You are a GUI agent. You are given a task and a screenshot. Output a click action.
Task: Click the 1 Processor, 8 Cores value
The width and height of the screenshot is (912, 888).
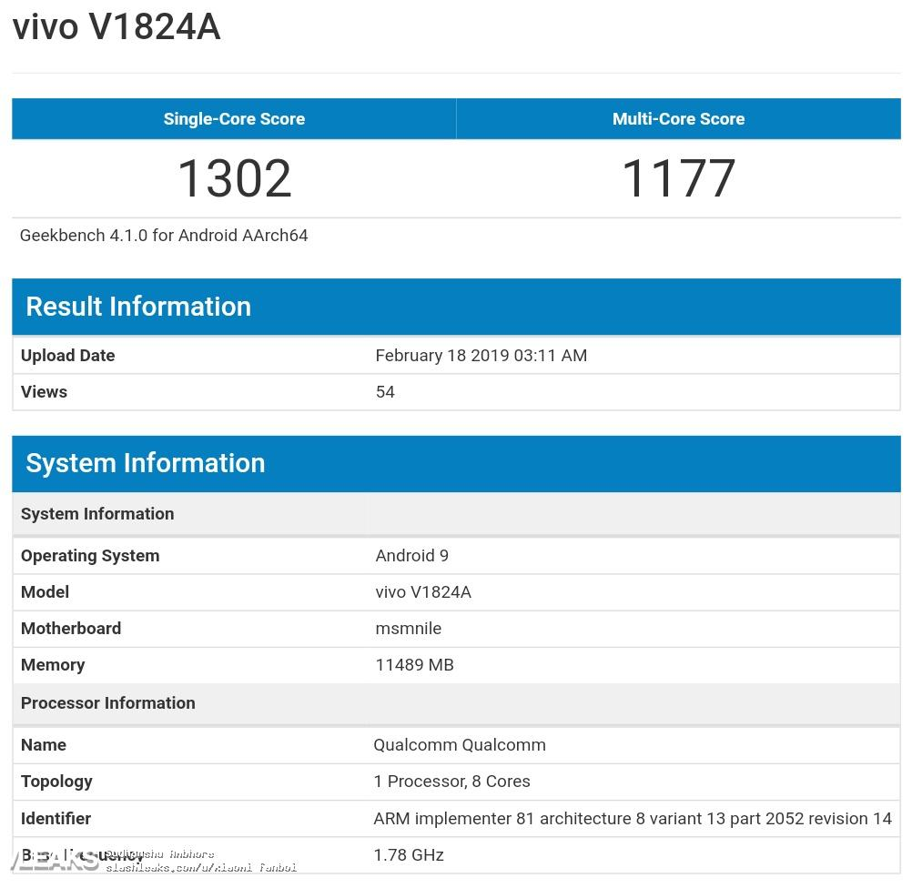(x=452, y=782)
